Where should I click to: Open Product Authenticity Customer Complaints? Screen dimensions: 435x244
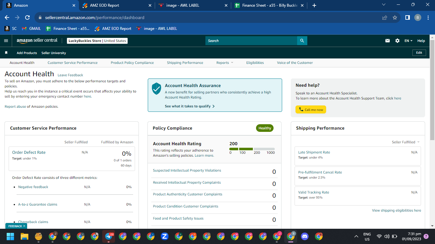tap(188, 194)
